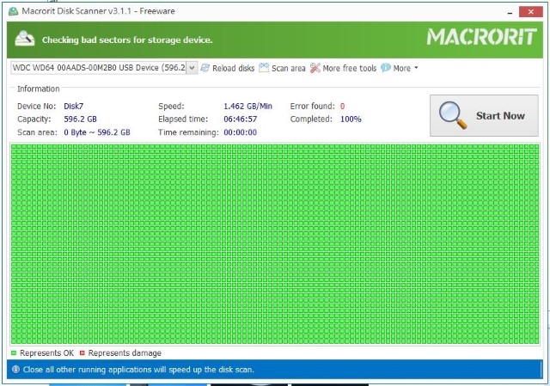Viewport: 550px width, 386px height.
Task: Click the MACRORIT logo
Action: (481, 37)
